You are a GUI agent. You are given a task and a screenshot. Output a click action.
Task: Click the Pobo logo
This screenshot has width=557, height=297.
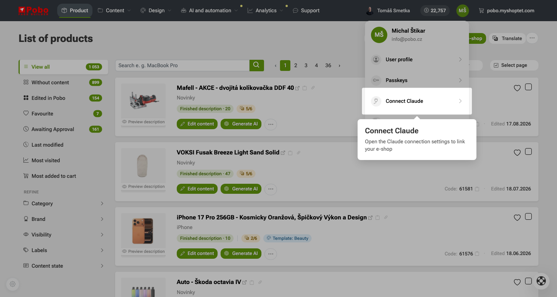[x=33, y=10]
